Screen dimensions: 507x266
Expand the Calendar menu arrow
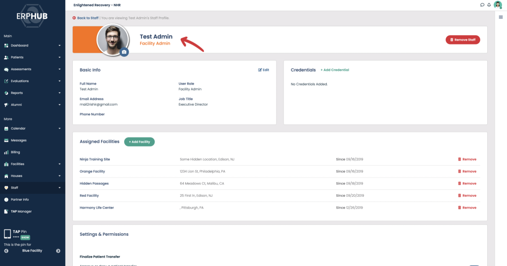(x=59, y=129)
